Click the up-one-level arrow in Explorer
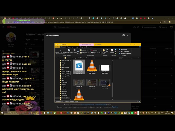This screenshot has height=131, width=175. pos(63,58)
